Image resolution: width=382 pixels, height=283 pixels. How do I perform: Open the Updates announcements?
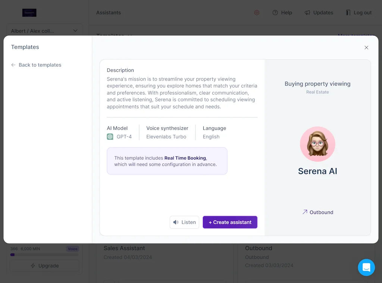(319, 13)
